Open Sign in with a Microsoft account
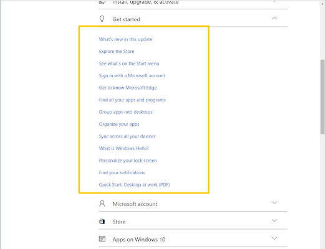Image resolution: width=326 pixels, height=249 pixels. click(x=132, y=75)
